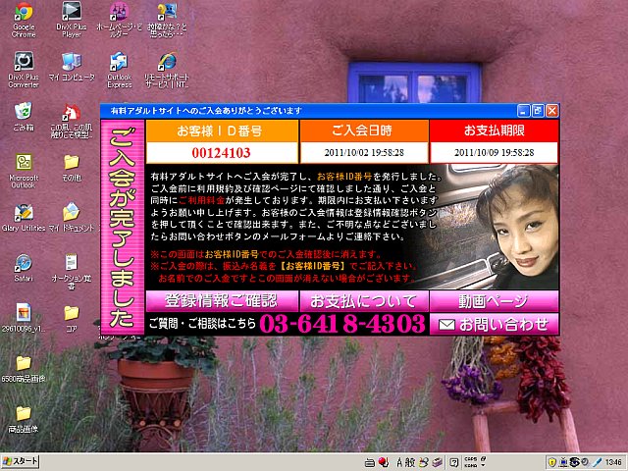The width and height of the screenshot is (628, 471).
Task: Open the ごみ箱 recycle bin
Action: tap(24, 117)
